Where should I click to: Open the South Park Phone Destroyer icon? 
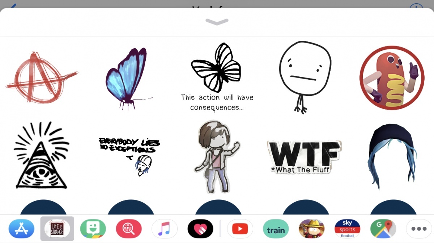click(311, 229)
